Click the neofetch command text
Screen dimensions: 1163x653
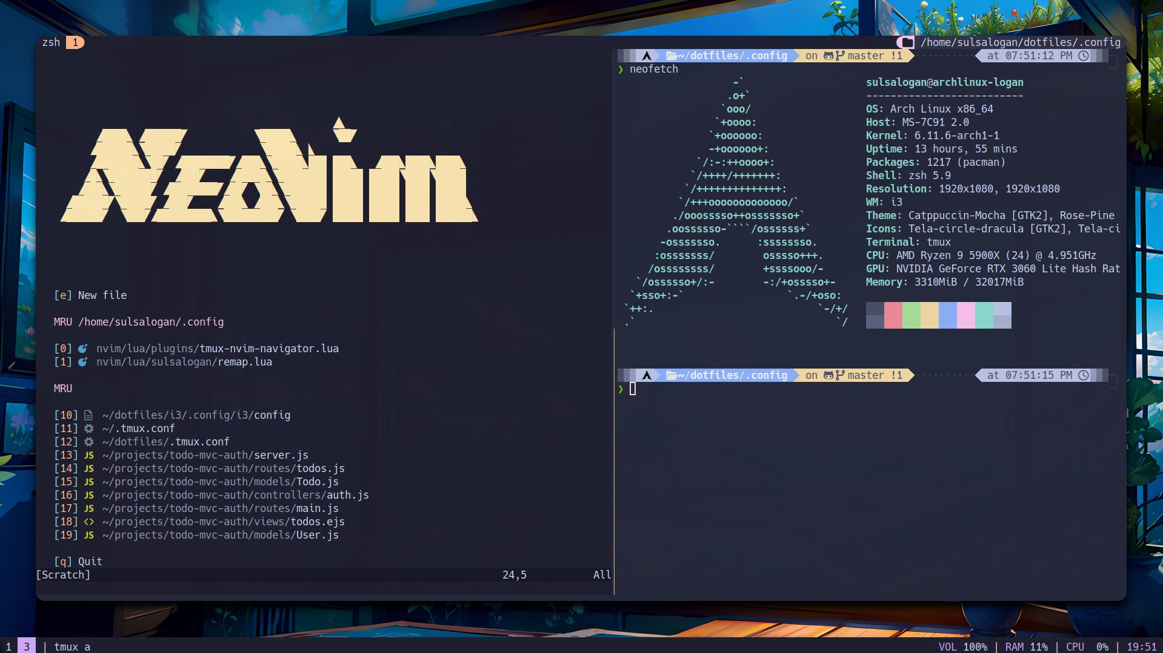pos(654,69)
